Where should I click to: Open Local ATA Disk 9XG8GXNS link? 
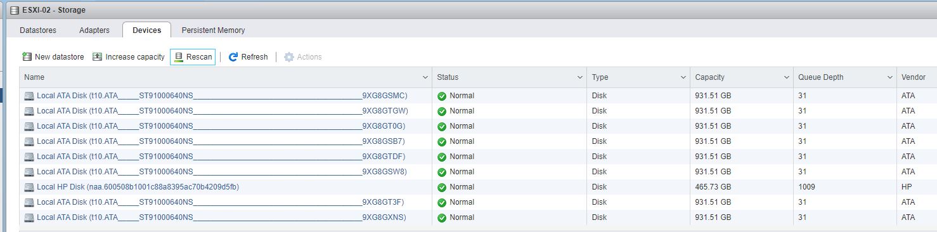221,217
